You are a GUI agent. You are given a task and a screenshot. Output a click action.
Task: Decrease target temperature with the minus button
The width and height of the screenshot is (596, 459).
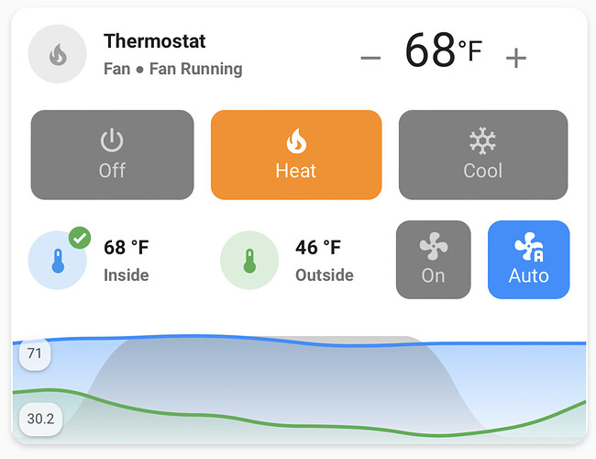click(370, 58)
